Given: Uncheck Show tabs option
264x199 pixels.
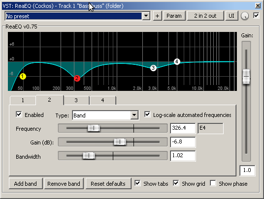Looking at the screenshot, I should coord(137,183).
